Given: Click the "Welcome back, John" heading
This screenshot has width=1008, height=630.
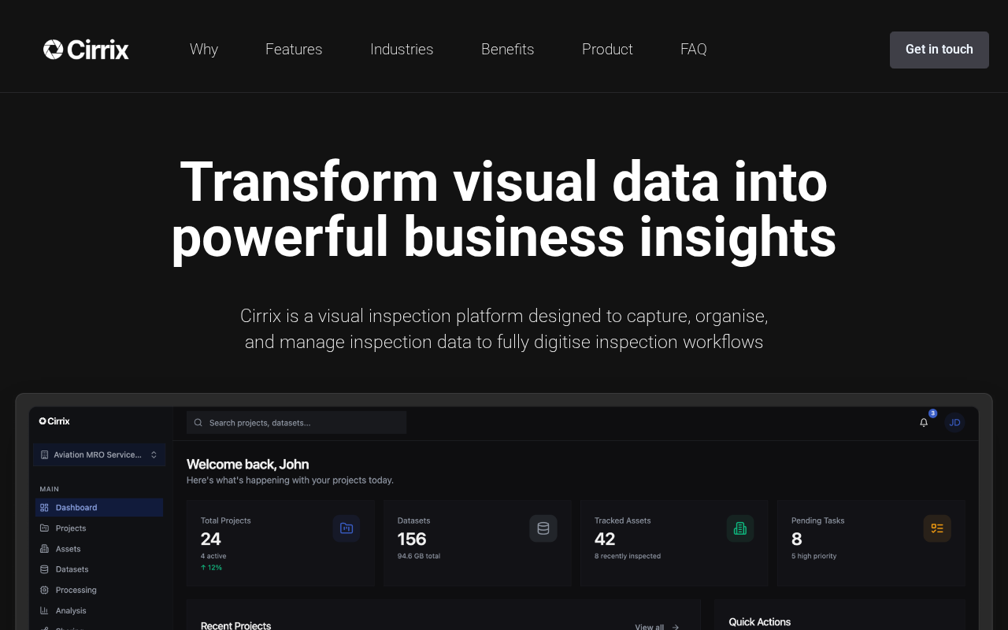Looking at the screenshot, I should coord(247,465).
